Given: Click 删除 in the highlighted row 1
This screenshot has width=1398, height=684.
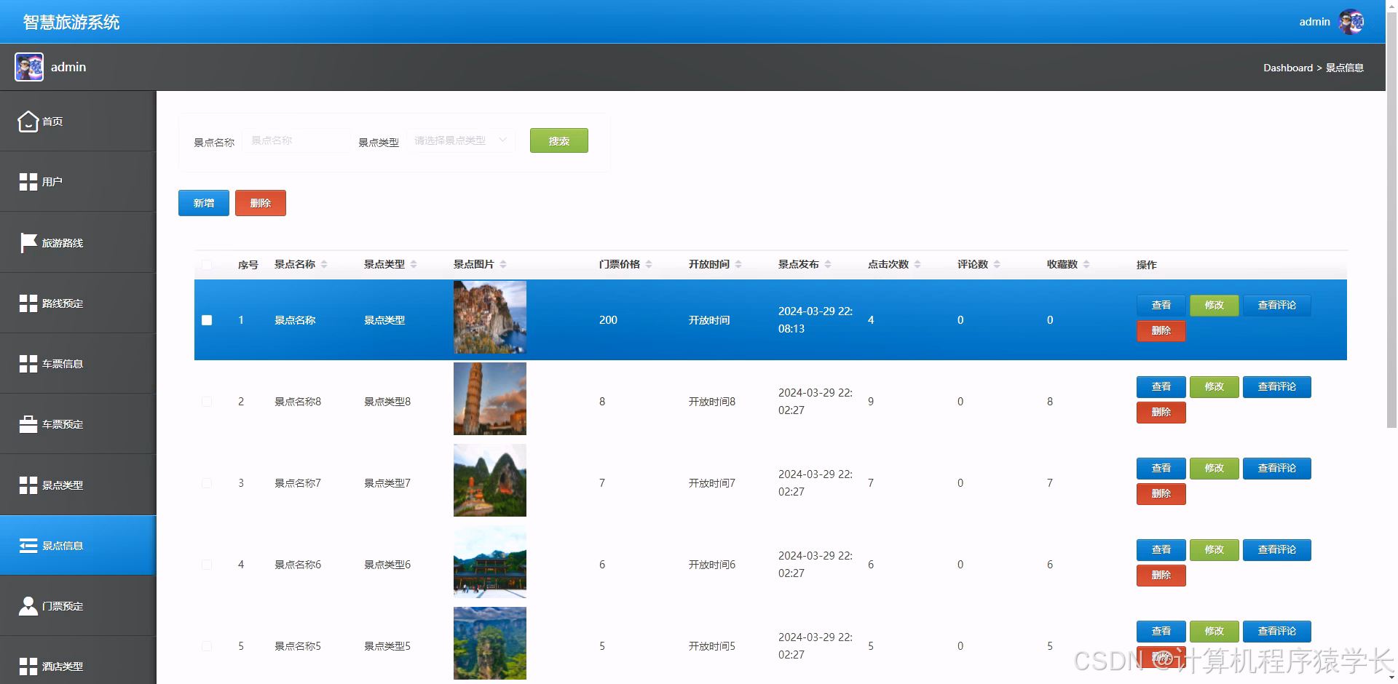Looking at the screenshot, I should (x=1161, y=331).
